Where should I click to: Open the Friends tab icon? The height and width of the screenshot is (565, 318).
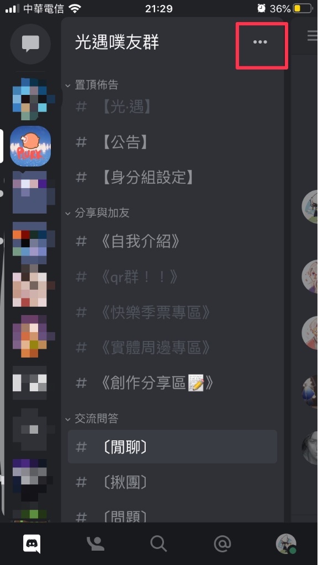coord(95,543)
